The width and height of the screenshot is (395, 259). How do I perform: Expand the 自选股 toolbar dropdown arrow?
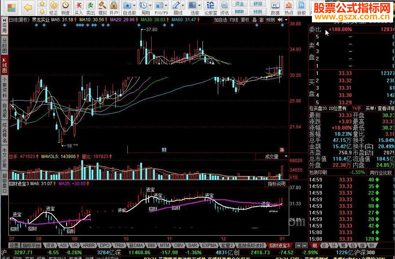pos(134,5)
